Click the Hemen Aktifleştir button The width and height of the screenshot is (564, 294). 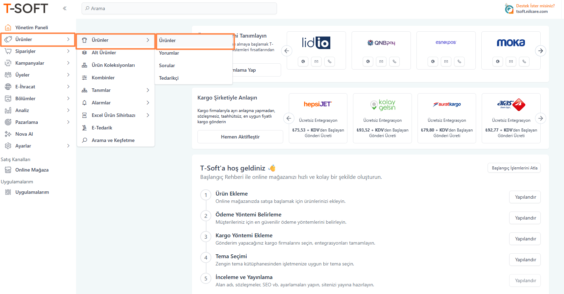pyautogui.click(x=240, y=137)
